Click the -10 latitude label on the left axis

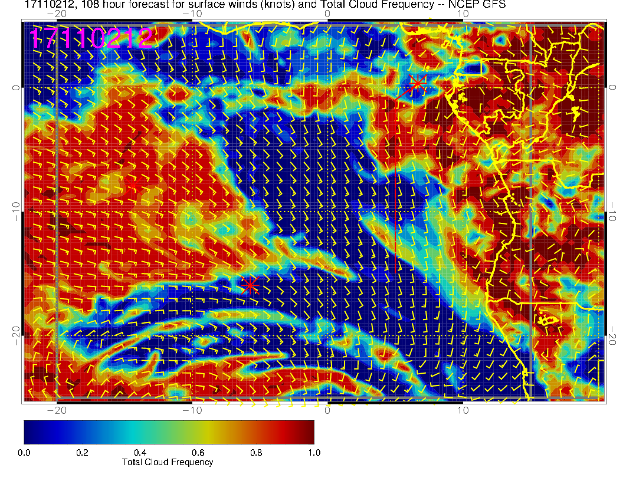pos(15,212)
